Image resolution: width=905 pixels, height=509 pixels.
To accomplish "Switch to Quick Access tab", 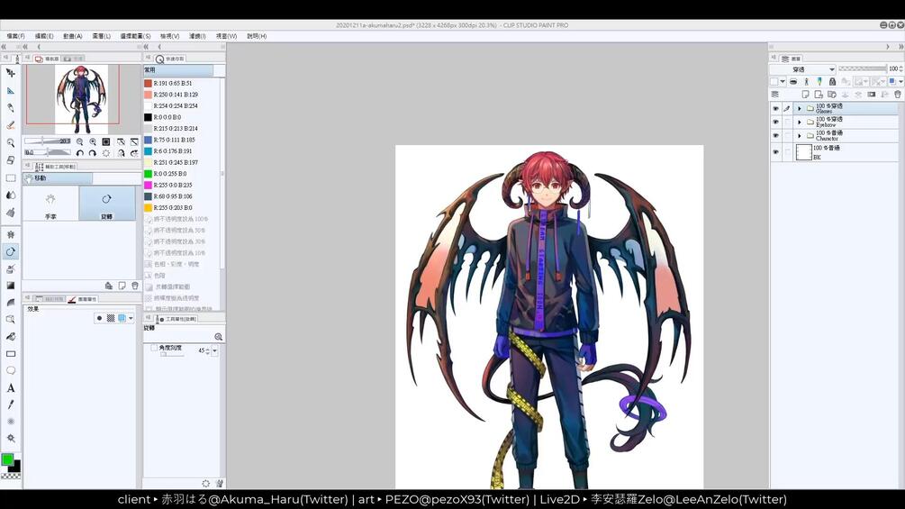I will 169,59.
